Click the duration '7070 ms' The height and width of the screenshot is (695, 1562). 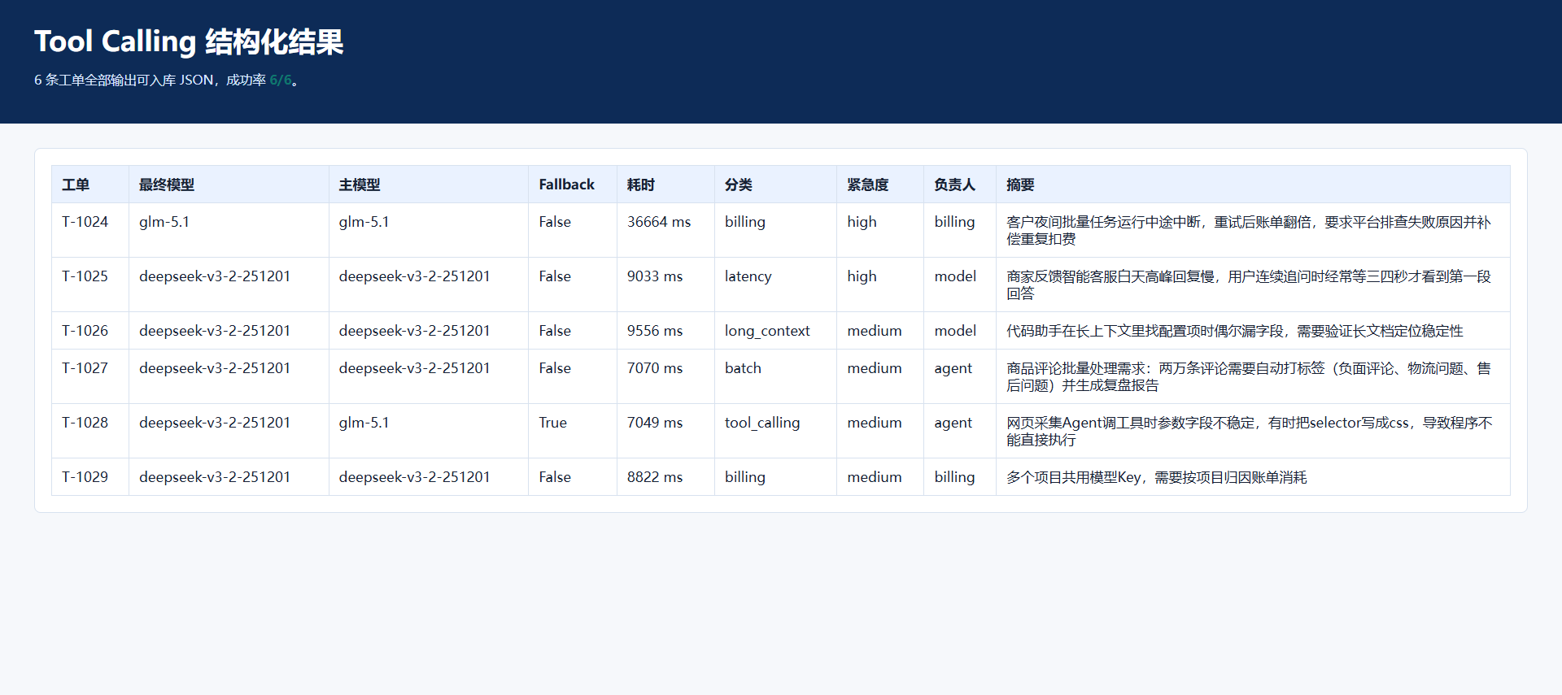tap(655, 368)
